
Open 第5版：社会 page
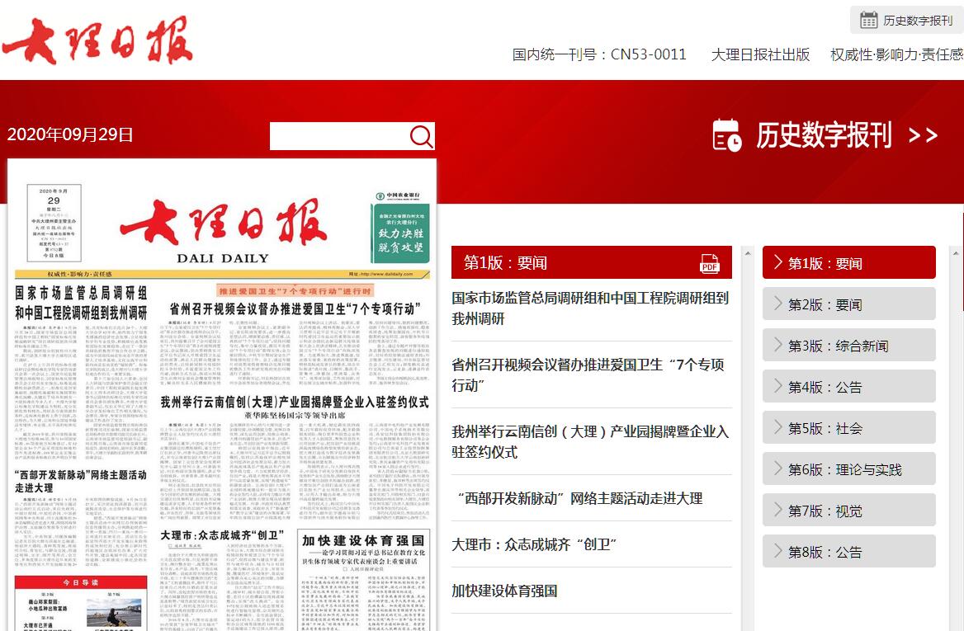[849, 427]
